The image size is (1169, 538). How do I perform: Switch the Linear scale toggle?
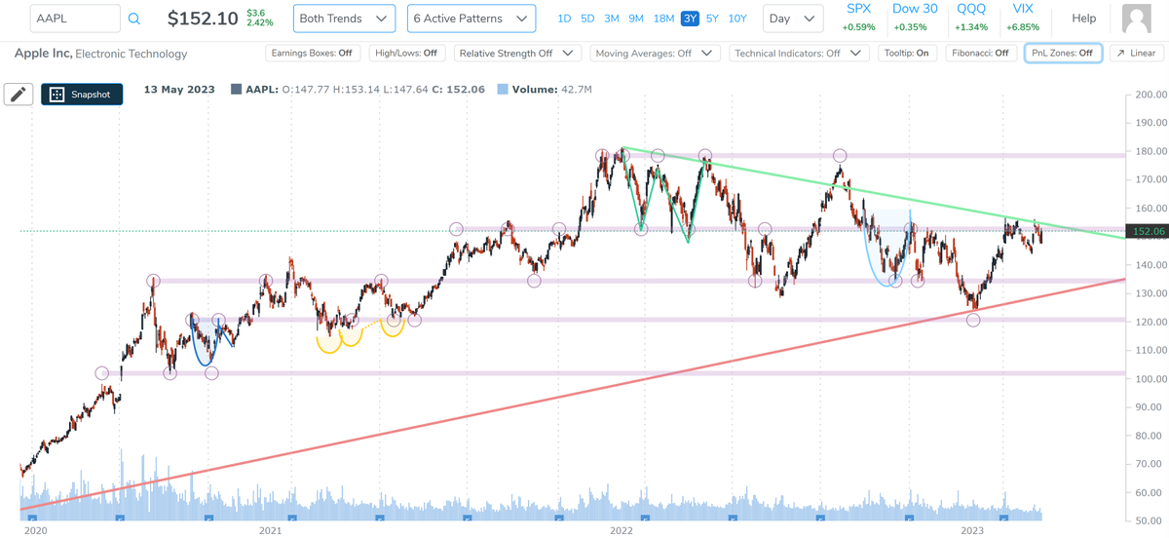[1135, 54]
